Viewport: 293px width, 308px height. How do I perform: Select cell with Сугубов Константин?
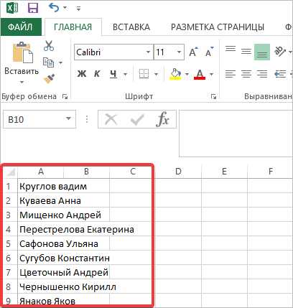click(41, 258)
